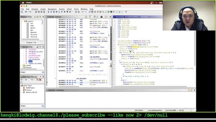Click the Save icon in Ghidra toolbar

pos(22,12)
